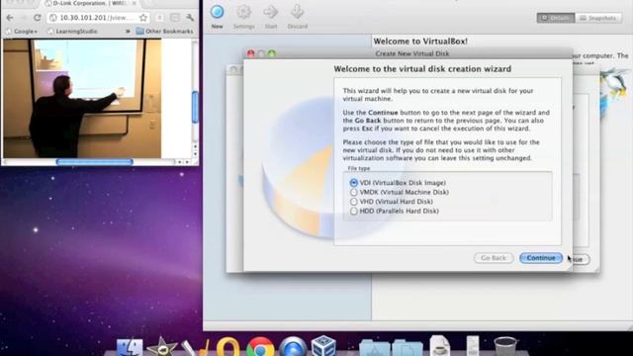Open Google Chrome from the dock
The image size is (633, 356).
(x=260, y=347)
